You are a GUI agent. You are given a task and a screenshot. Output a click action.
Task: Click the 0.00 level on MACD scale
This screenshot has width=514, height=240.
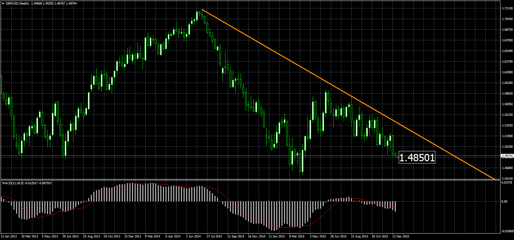[x=504, y=202]
